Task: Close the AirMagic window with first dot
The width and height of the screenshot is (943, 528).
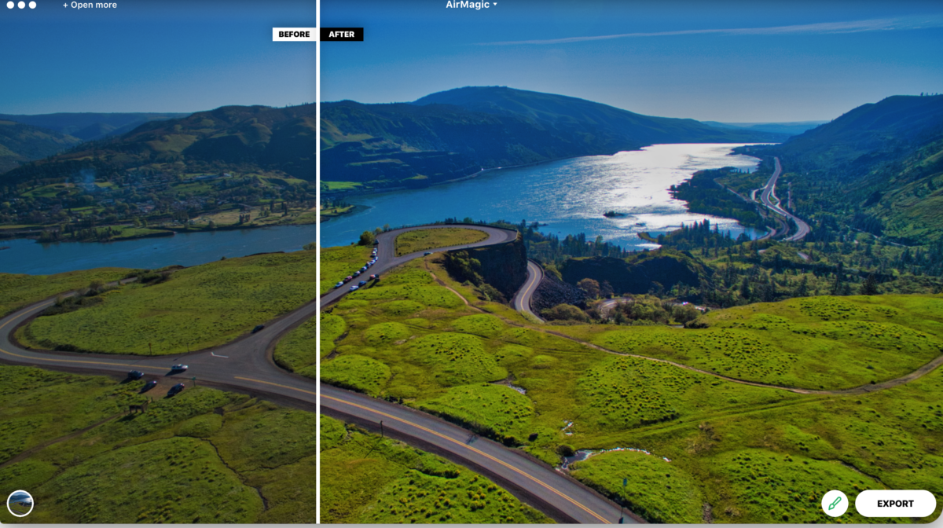Action: click(9, 5)
